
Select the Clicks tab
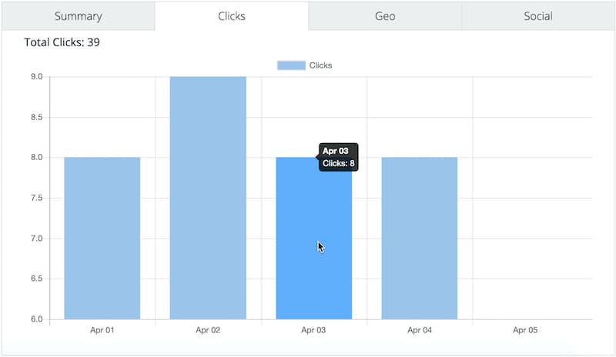(232, 16)
